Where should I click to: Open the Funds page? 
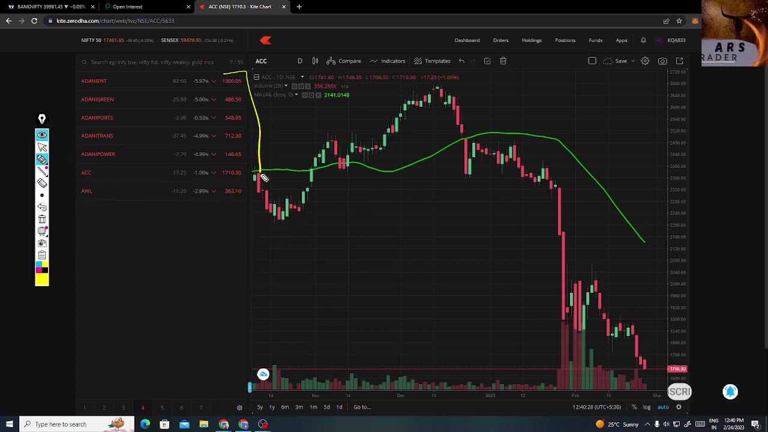595,40
